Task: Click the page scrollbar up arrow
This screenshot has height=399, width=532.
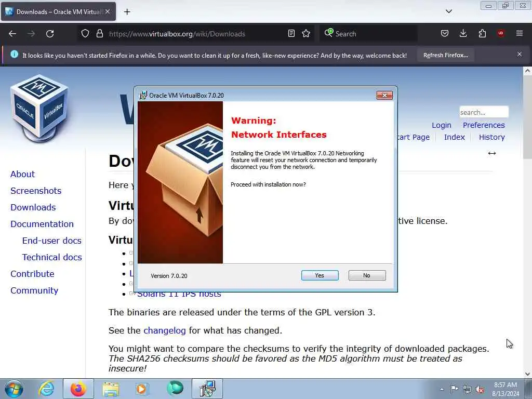Action: click(527, 71)
